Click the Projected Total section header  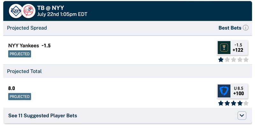click(24, 71)
